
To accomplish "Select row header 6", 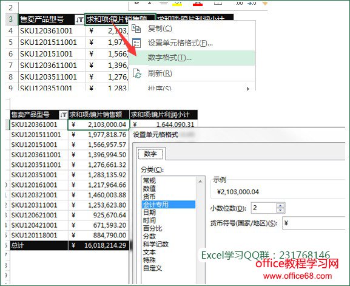I will click(x=11, y=54).
